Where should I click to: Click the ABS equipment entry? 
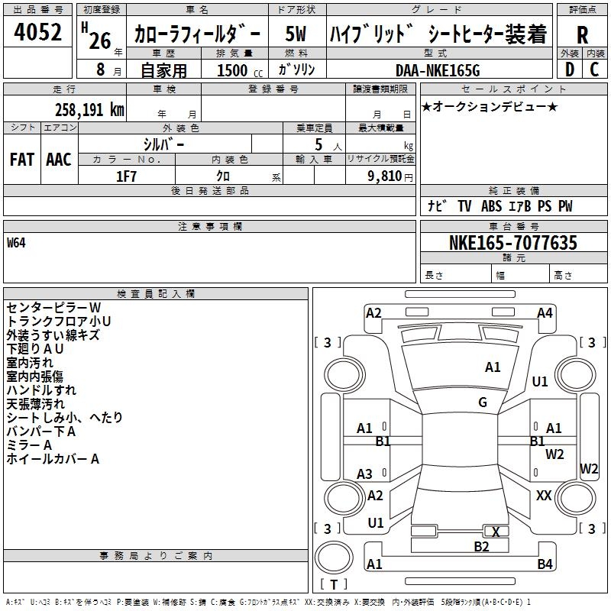pyautogui.click(x=491, y=205)
